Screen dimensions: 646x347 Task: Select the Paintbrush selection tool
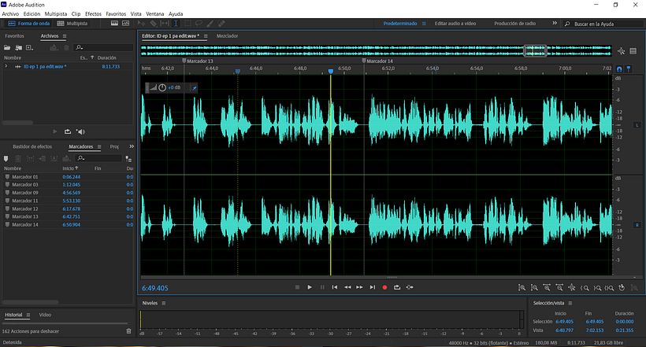[x=210, y=24]
